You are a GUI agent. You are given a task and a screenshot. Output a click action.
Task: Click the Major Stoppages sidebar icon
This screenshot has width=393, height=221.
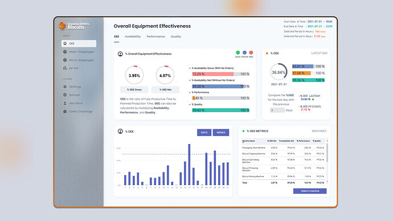65,52
